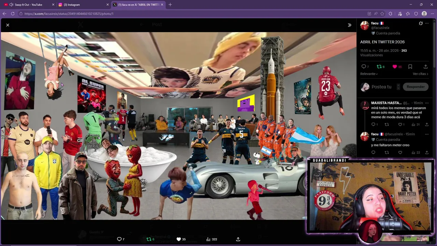The height and width of the screenshot is (246, 437).
Task: Open facu's profile avatar at top
Action: pyautogui.click(x=365, y=26)
